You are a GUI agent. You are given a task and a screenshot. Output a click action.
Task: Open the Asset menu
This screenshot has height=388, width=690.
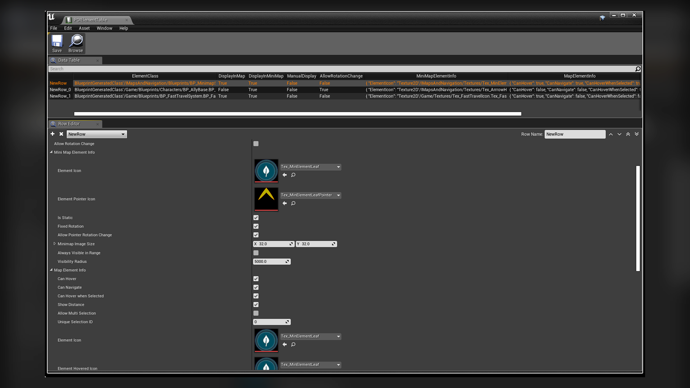tap(84, 28)
